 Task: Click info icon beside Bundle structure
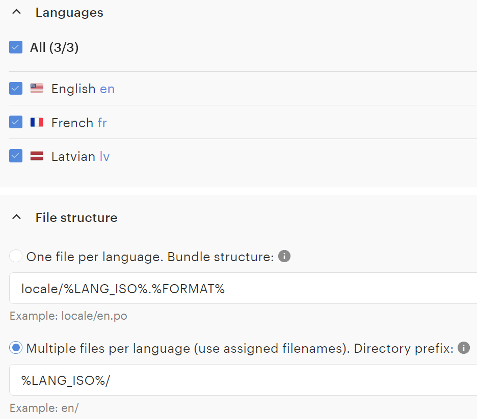point(285,256)
